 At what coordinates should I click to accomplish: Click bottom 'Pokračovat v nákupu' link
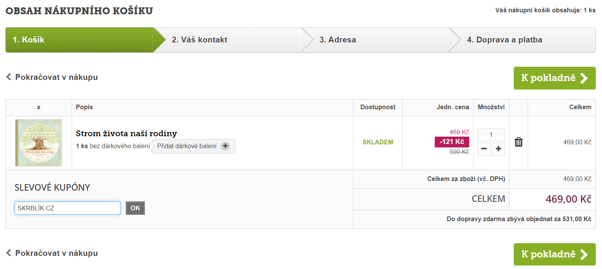click(56, 254)
